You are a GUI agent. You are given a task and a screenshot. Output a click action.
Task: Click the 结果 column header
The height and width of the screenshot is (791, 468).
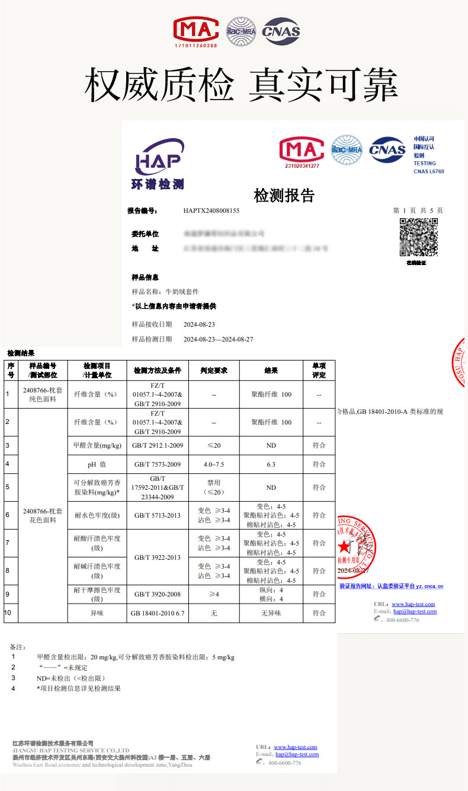coord(271,371)
